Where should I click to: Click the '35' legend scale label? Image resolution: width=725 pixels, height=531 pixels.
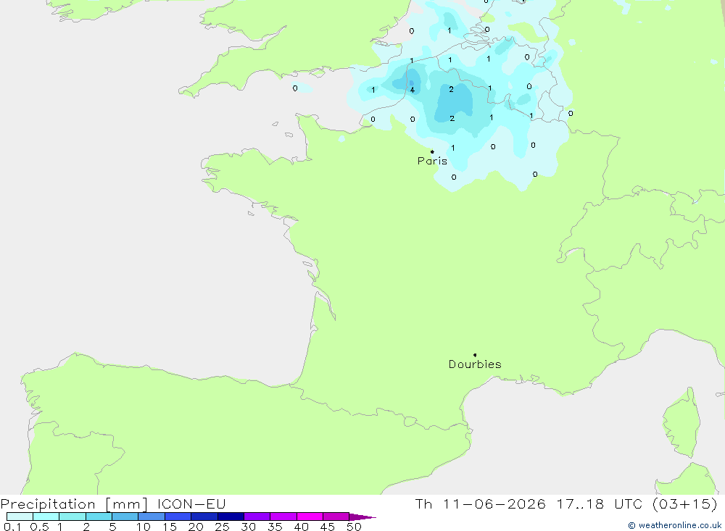[x=275, y=527]
